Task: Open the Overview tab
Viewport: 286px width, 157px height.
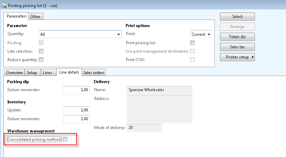Action: tap(14, 73)
